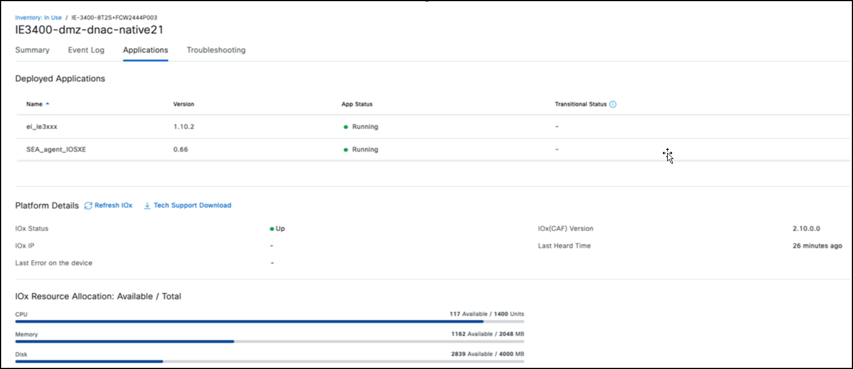Click version 1.10.2 cell
853x369 pixels.
click(184, 126)
